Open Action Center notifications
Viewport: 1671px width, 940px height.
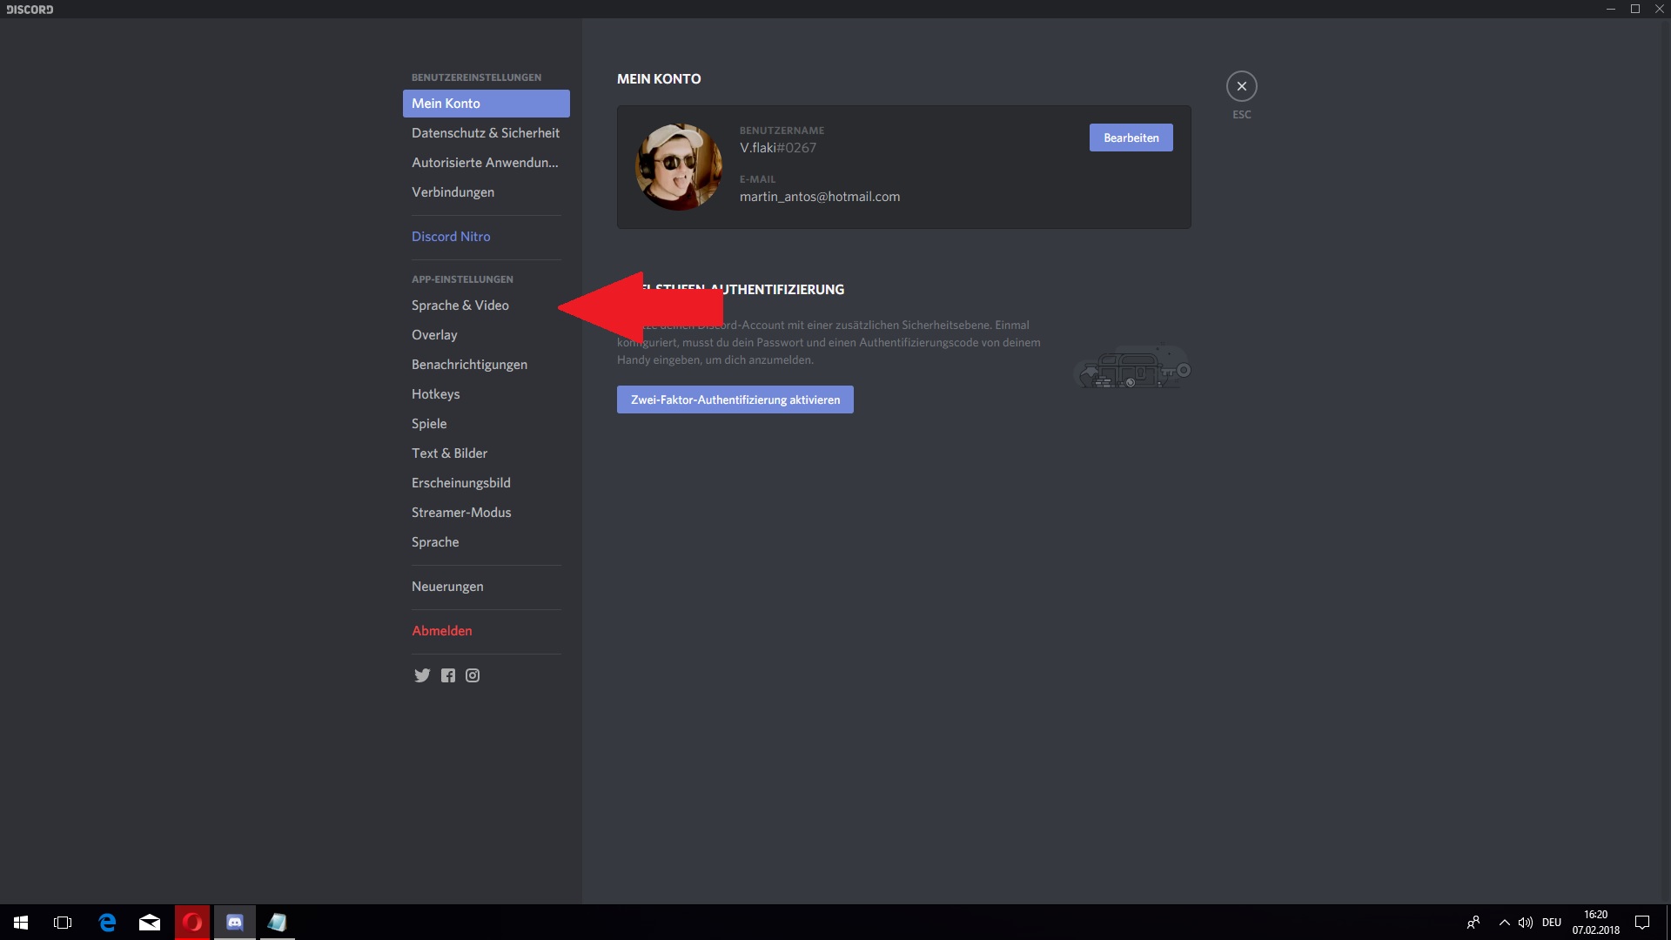[x=1642, y=923]
